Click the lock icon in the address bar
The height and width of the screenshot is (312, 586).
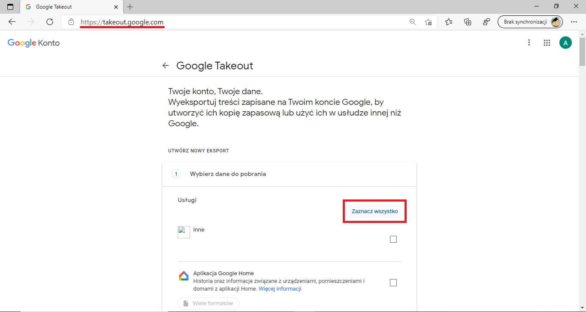pyautogui.click(x=71, y=22)
